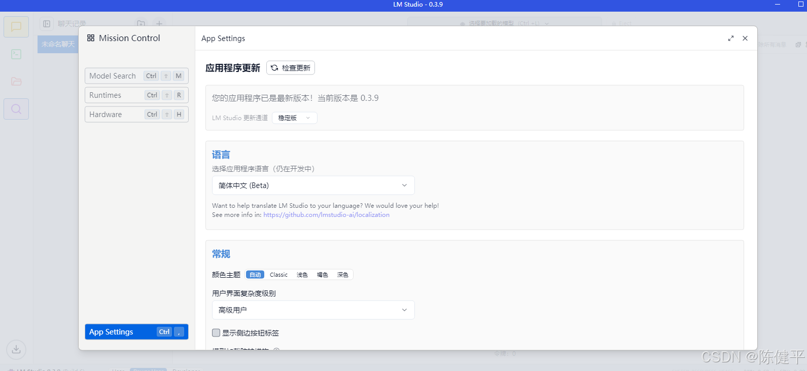Close the App Settings dialog
Screen dimensions: 807x371
(x=745, y=39)
